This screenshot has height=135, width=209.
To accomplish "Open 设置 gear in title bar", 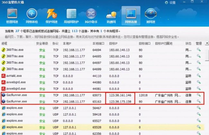I will coord(170,3).
